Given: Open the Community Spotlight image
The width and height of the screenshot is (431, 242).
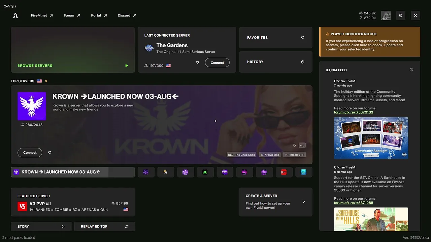Looking at the screenshot, I should 371,138.
